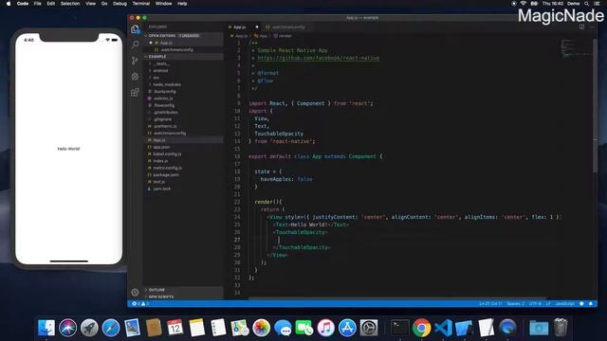Open Photos from the Dock
Screen dimensions: 607x341
click(x=262, y=328)
